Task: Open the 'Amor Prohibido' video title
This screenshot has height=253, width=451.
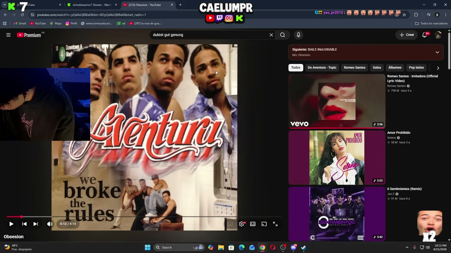Action: point(399,133)
